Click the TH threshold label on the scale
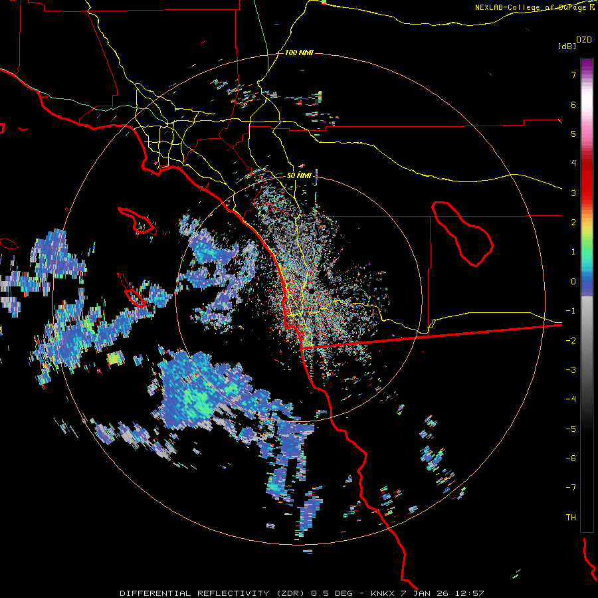598x598 pixels. tap(571, 518)
